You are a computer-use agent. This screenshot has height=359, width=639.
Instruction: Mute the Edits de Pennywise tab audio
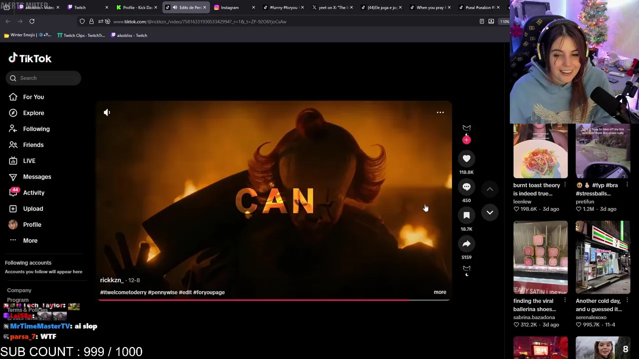(175, 7)
